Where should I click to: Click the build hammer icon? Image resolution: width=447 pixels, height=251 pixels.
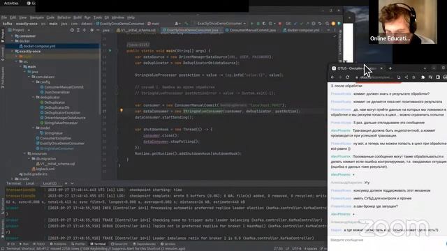pos(186,24)
